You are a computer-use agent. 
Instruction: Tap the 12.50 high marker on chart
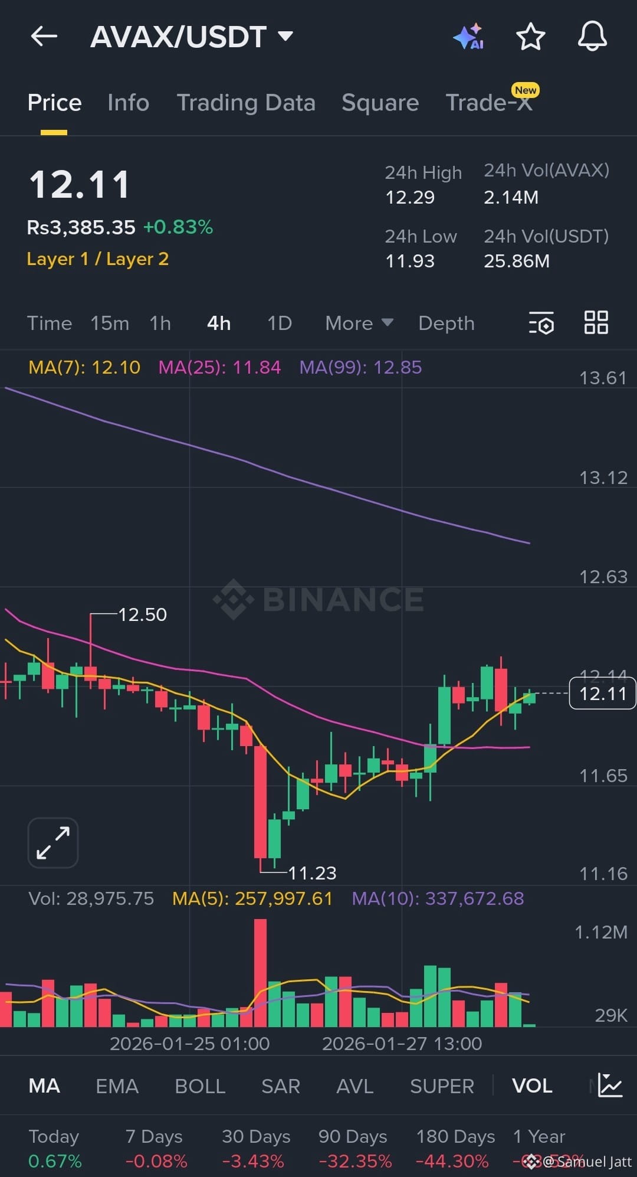[142, 614]
